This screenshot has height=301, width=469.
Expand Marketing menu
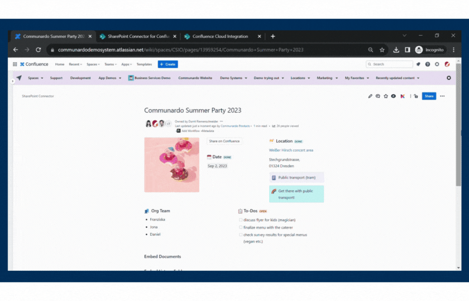point(327,78)
